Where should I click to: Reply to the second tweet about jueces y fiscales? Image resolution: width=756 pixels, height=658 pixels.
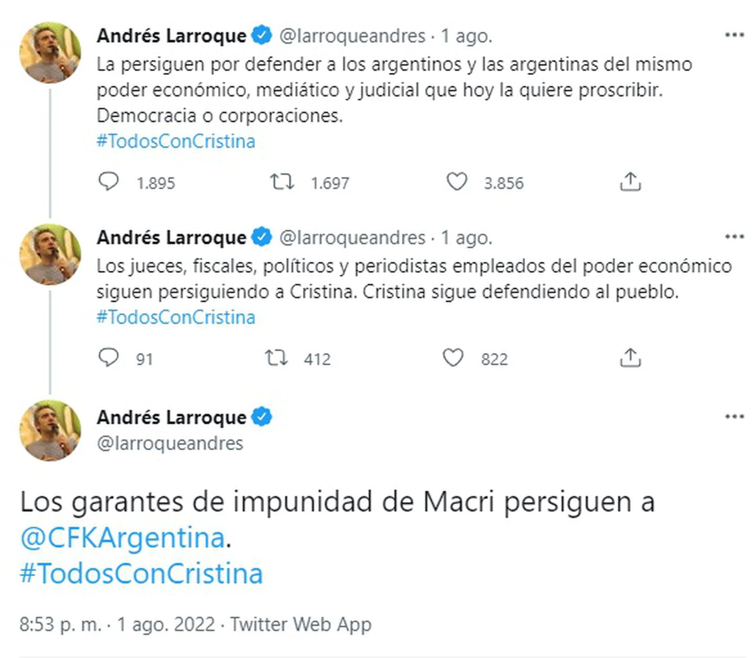(x=109, y=358)
